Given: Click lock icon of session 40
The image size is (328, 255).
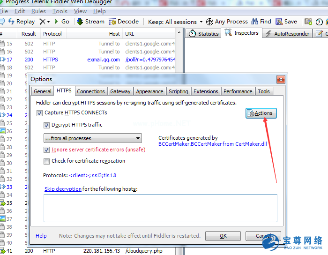Looking at the screenshot, I should coord(2,242).
